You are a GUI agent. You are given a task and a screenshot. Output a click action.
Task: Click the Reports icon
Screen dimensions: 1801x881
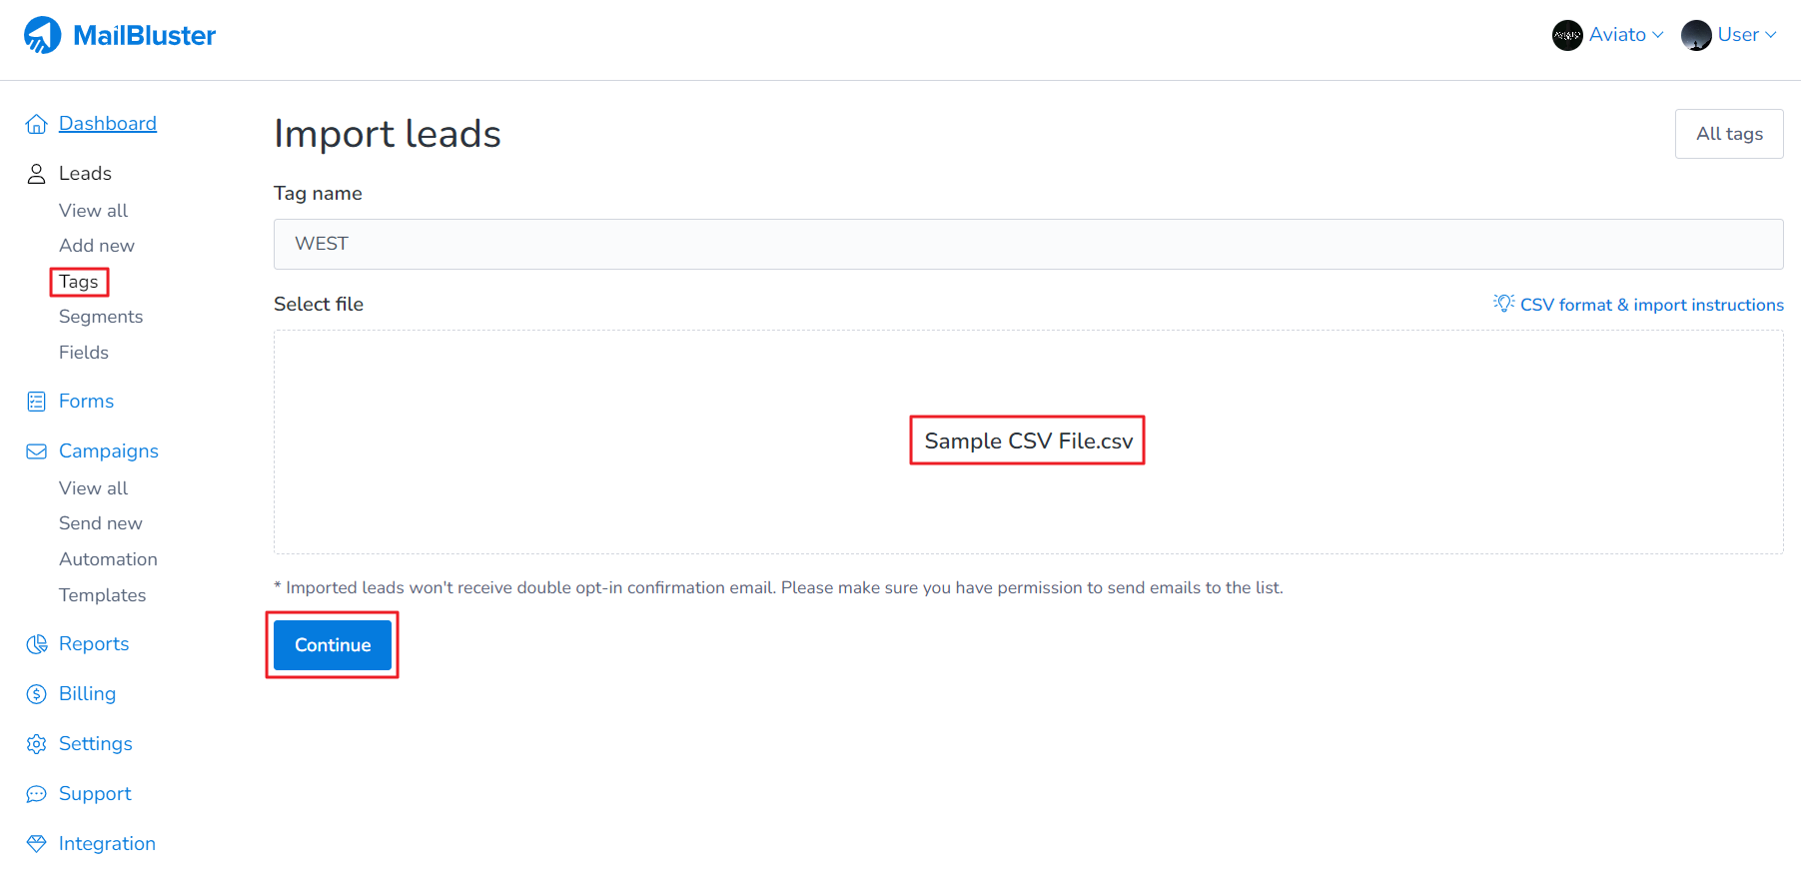tap(36, 643)
